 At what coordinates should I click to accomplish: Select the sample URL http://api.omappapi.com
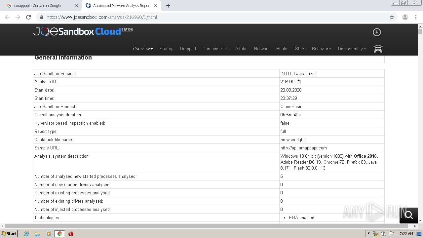coord(303,148)
